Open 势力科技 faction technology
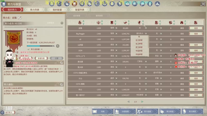This screenshot has height=116, width=207. 170,111
